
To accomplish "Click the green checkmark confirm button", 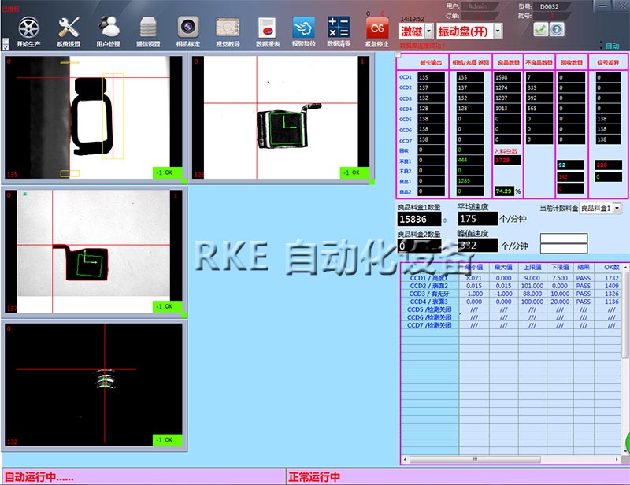I will click(x=539, y=29).
